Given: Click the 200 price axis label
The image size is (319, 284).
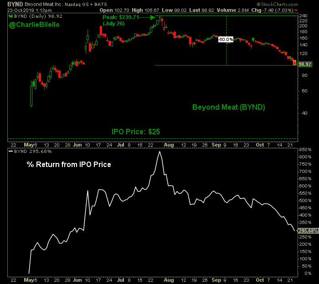Looking at the screenshot, I should [x=304, y=26].
